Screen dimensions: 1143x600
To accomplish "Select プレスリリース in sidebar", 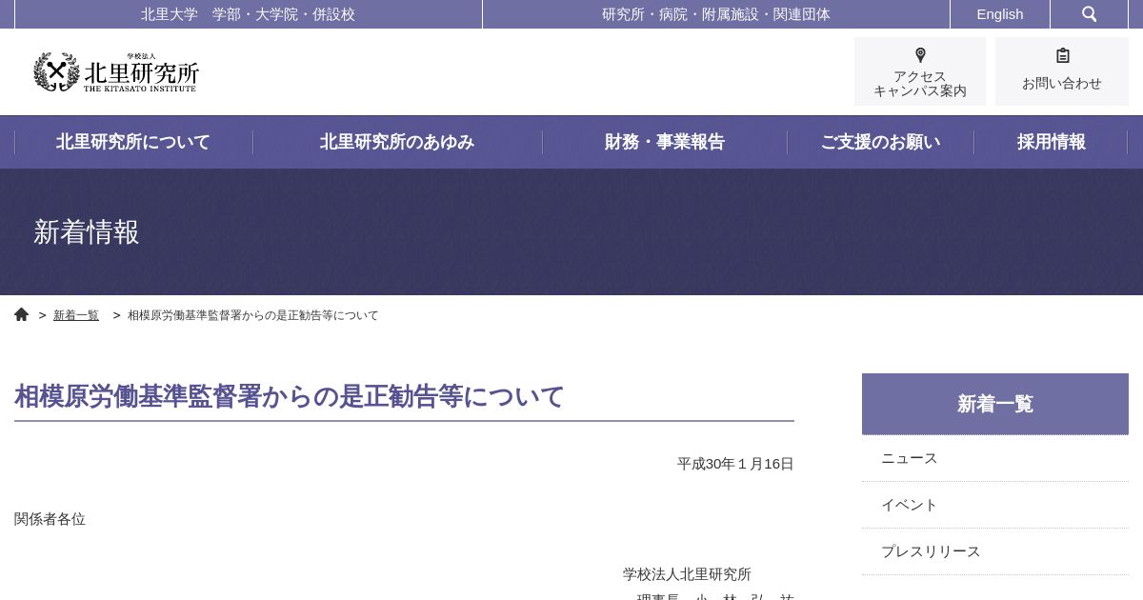I will [x=995, y=551].
